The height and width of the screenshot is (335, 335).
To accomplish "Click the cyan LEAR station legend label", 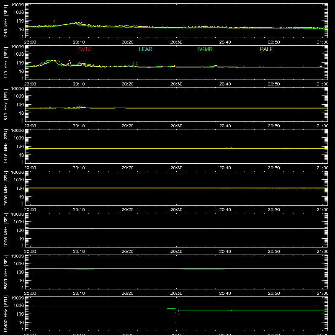I will point(145,49).
